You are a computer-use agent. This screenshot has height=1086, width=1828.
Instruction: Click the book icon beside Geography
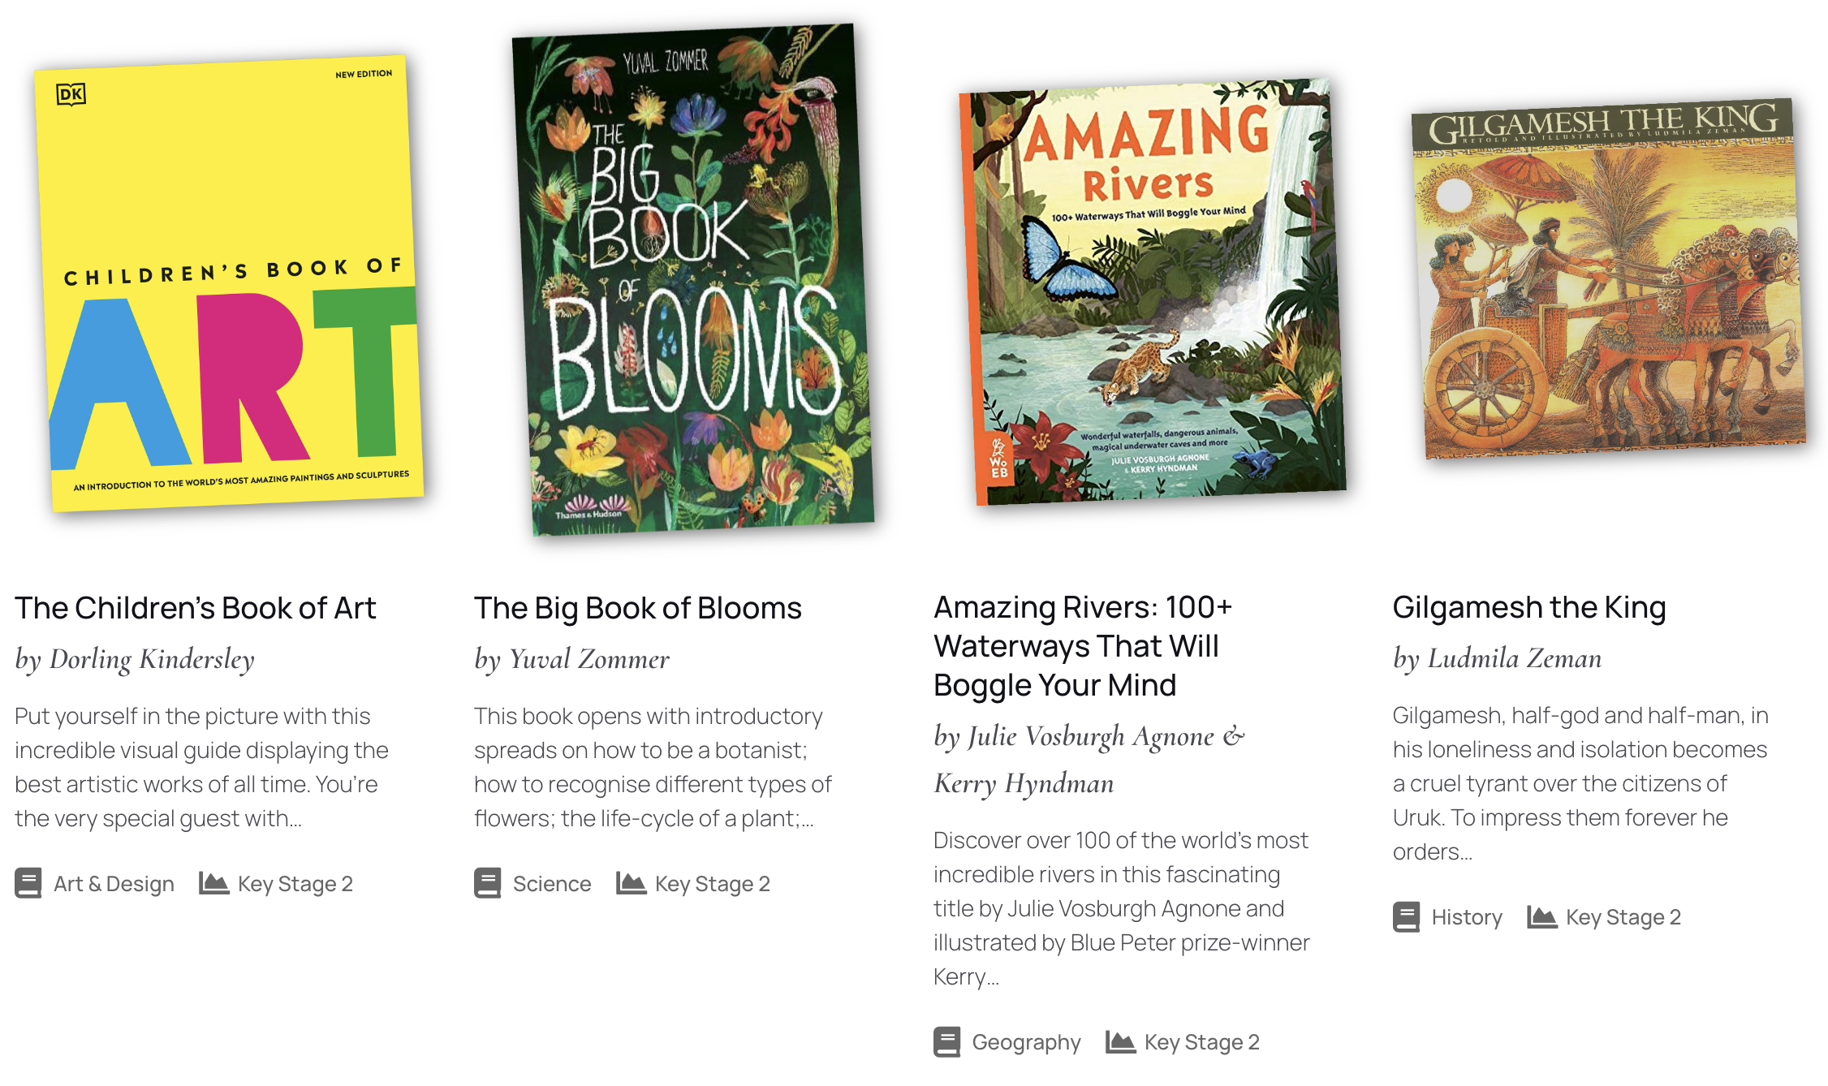coord(947,1041)
